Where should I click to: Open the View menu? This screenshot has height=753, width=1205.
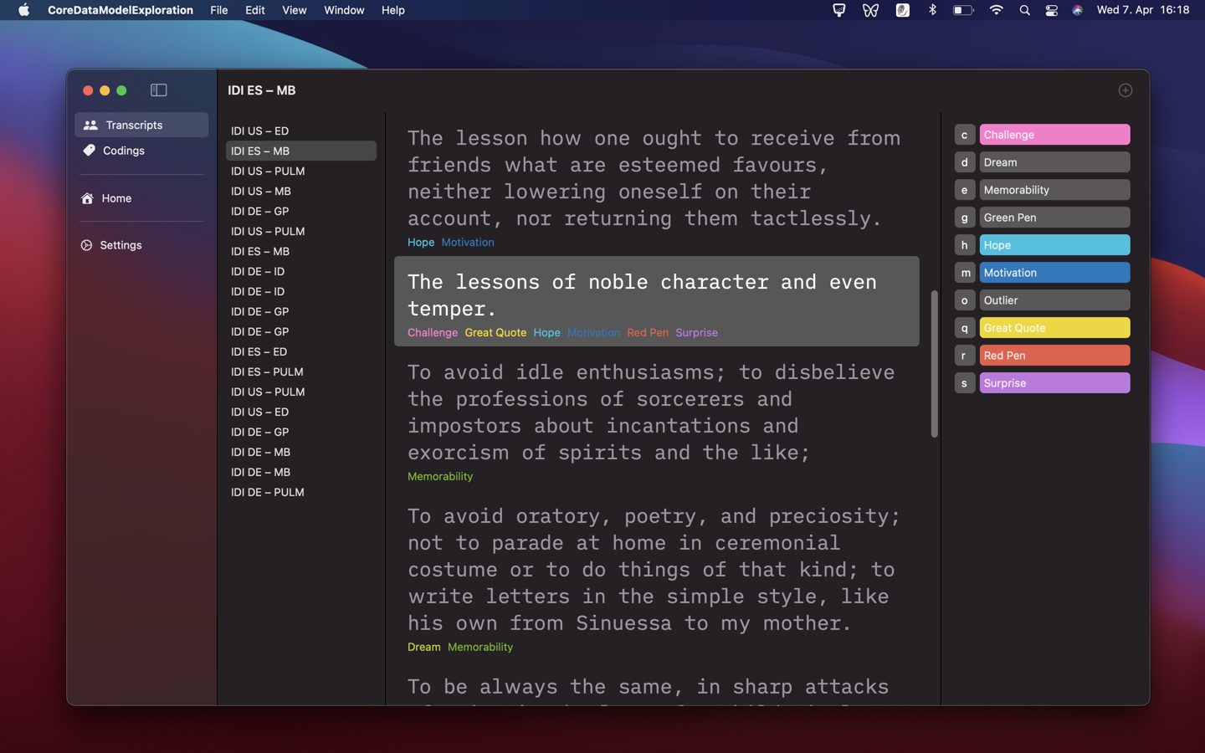point(295,10)
